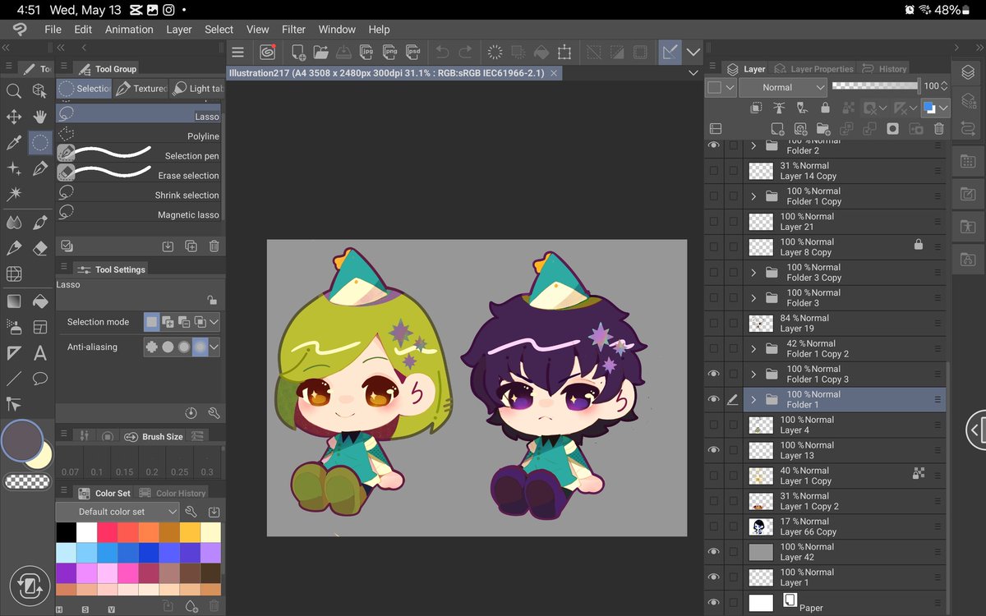Click the Create layer mask icon
Viewport: 986px width, 616px height.
(x=892, y=129)
